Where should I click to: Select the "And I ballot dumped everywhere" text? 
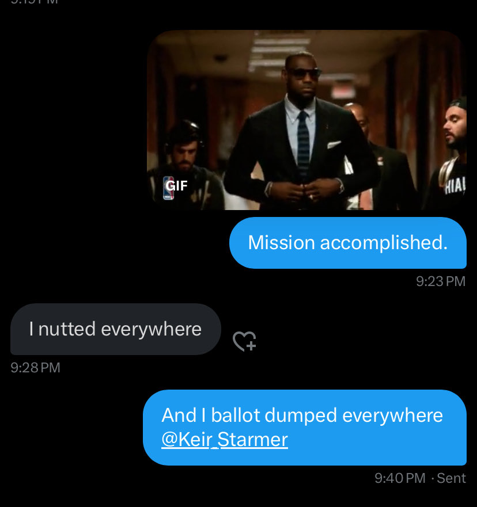pyautogui.click(x=302, y=415)
